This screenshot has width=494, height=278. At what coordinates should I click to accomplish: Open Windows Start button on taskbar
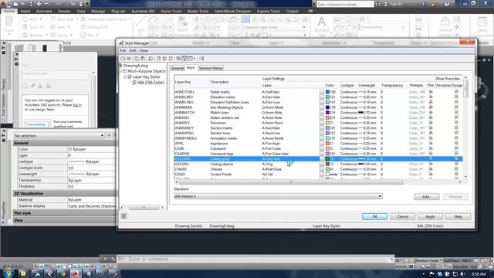8,273
